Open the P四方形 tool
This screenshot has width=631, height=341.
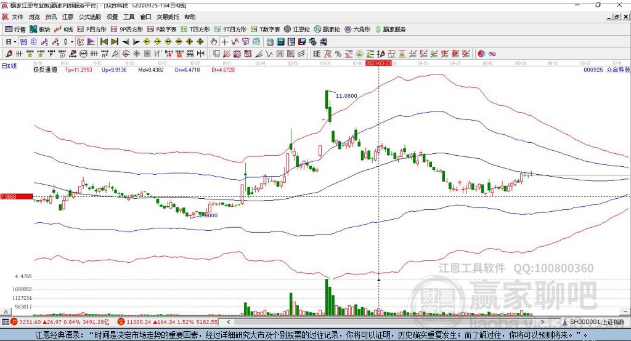(x=92, y=30)
